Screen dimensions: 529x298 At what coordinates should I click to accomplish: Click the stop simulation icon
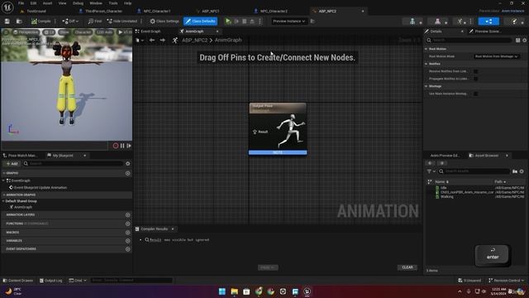(245, 22)
